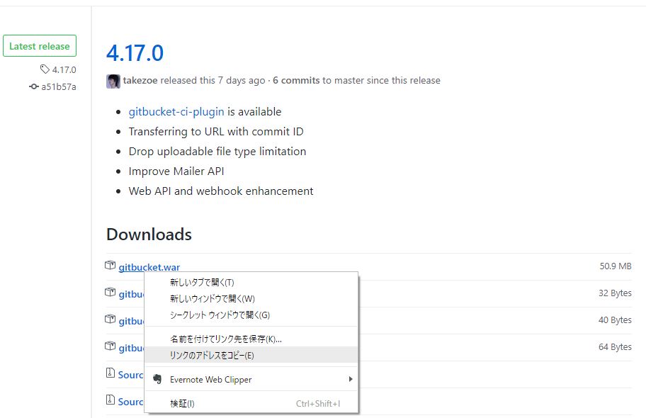Click the 50.9 MB file size

(x=616, y=266)
